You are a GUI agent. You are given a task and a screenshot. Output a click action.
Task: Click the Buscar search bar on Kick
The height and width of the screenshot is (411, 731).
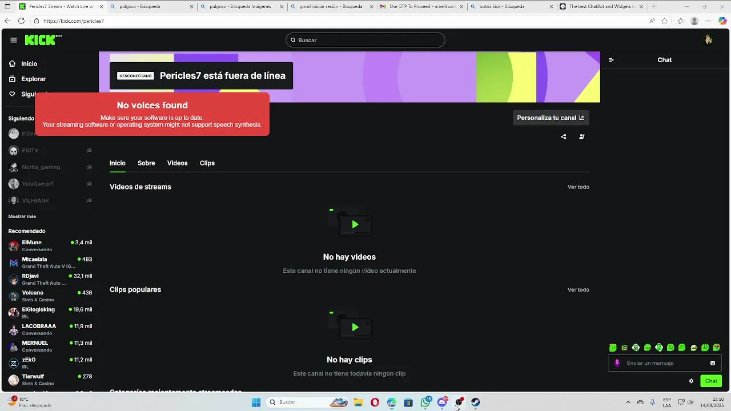tap(365, 40)
